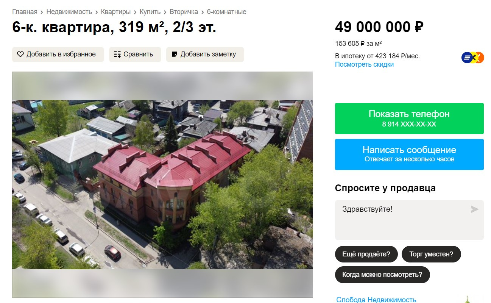Click the send arrow in the message box
The width and height of the screenshot is (491, 303).
click(474, 209)
